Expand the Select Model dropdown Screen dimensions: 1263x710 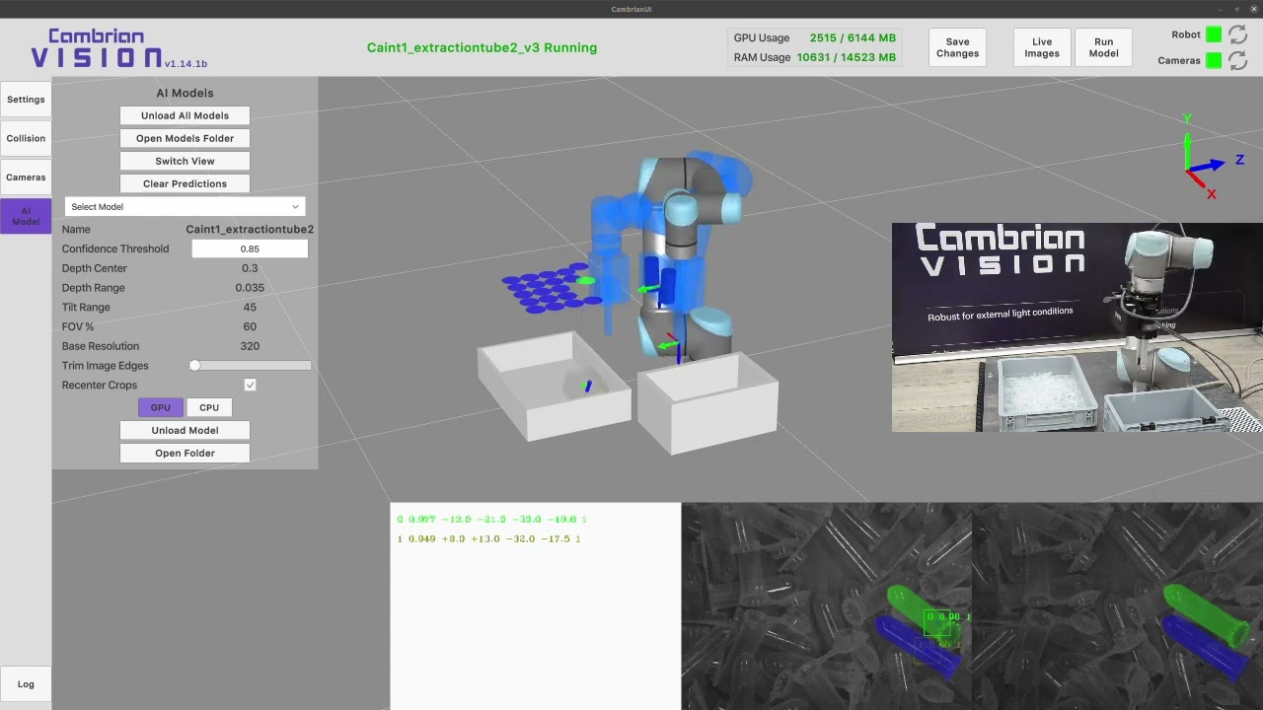[x=185, y=206]
